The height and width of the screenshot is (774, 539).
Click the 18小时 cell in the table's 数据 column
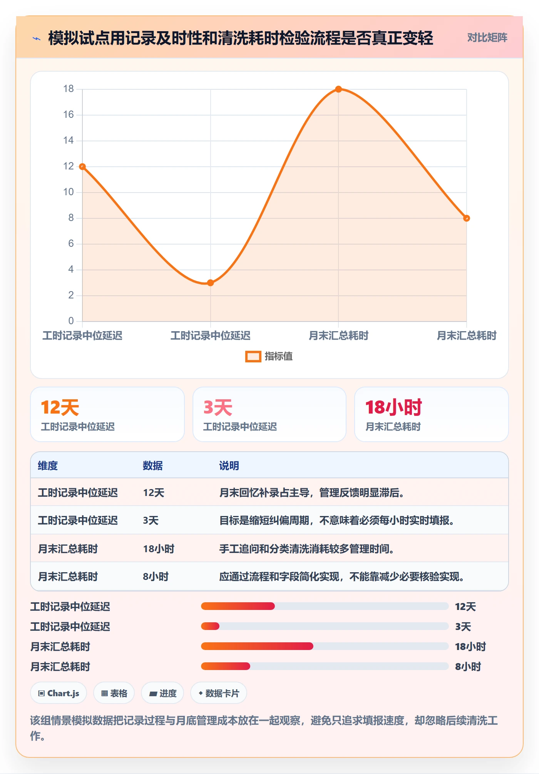coord(159,549)
